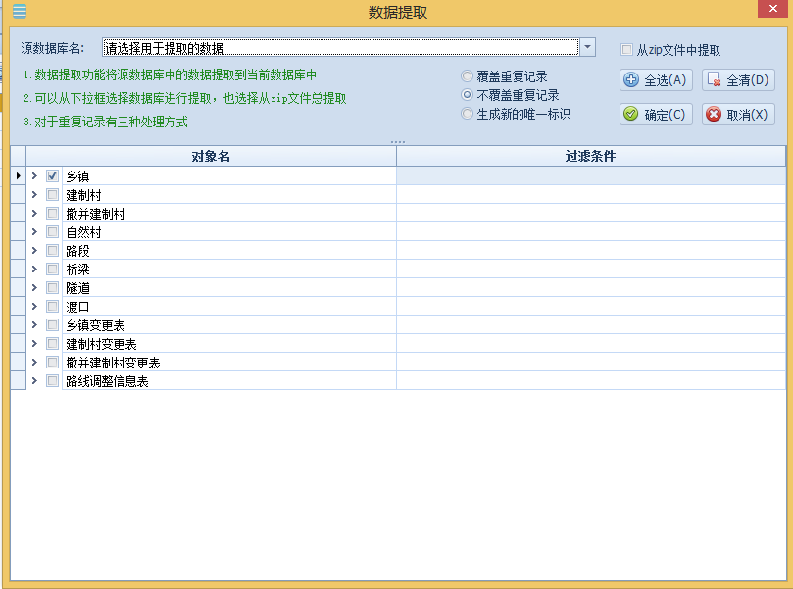Expand the 建制村 tree row
The width and height of the screenshot is (793, 589).
tap(34, 195)
